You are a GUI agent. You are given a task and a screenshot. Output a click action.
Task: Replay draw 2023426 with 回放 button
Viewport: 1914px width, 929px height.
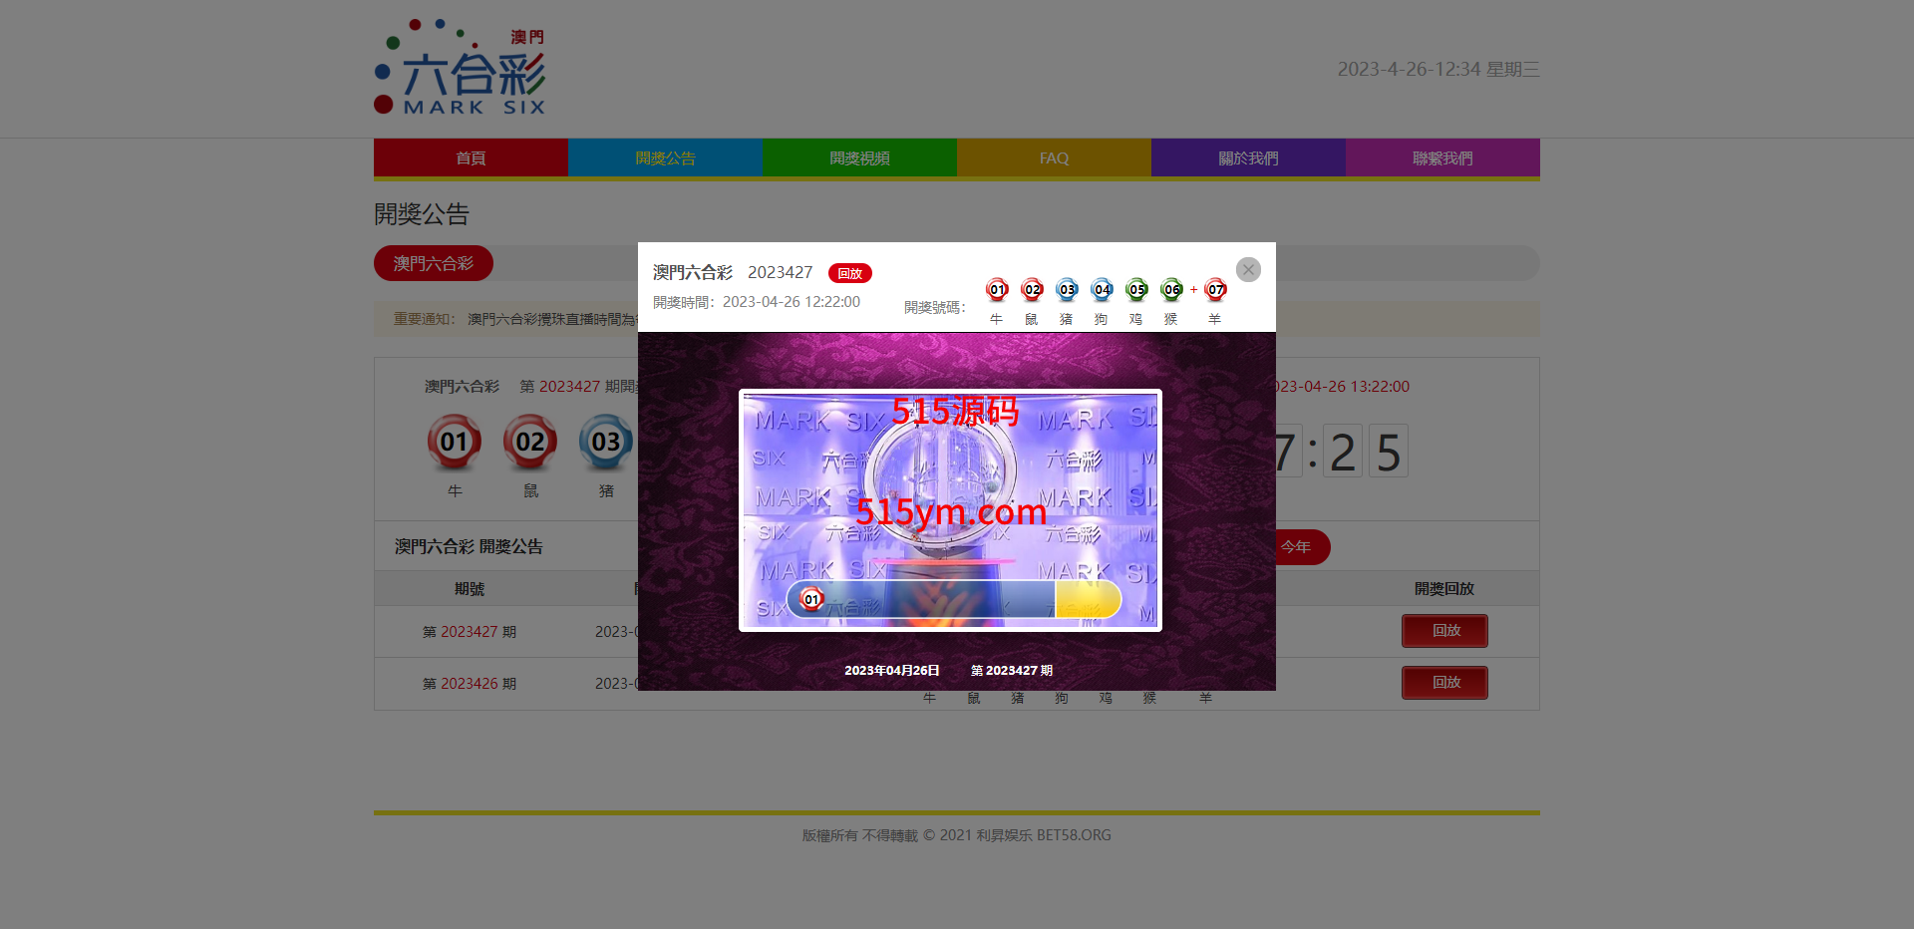coord(1444,683)
